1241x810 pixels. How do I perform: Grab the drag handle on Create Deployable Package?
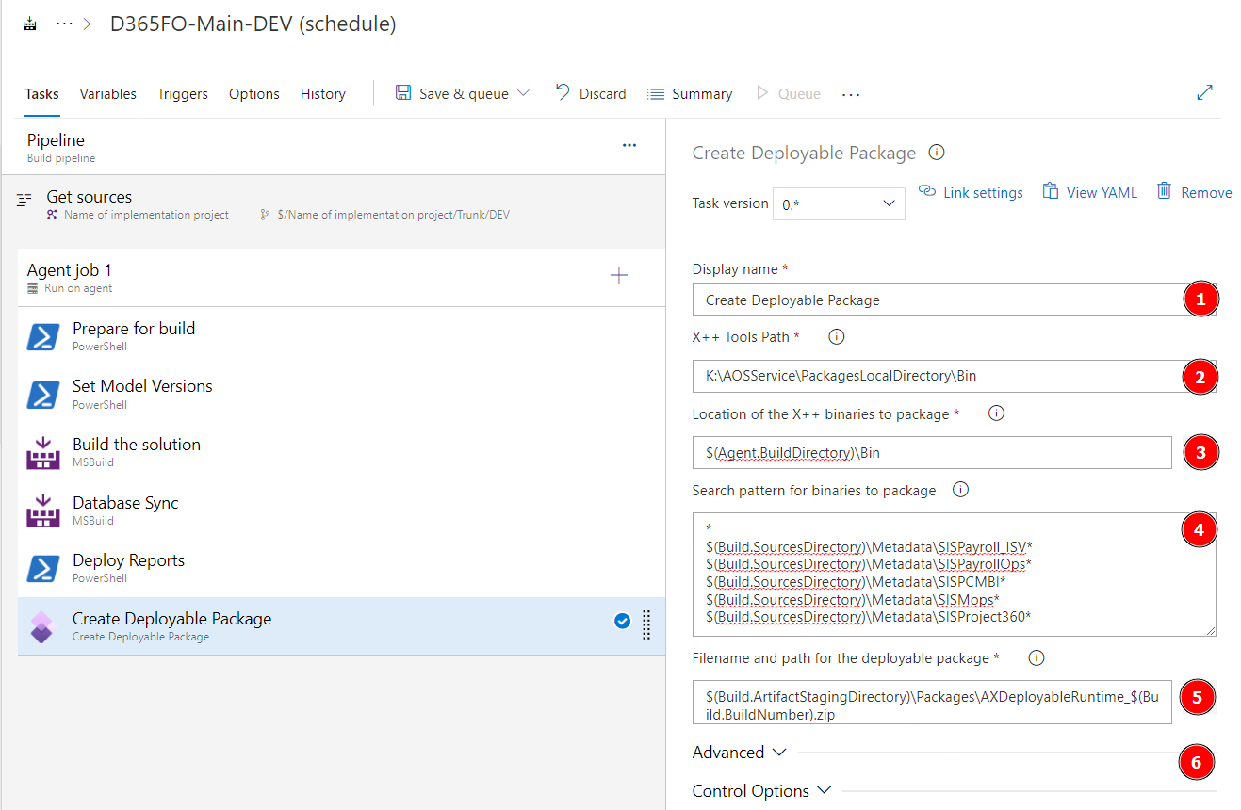click(646, 625)
